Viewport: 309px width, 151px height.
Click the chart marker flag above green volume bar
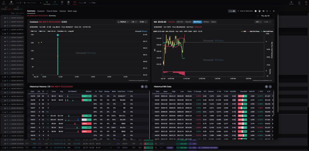pos(58,35)
